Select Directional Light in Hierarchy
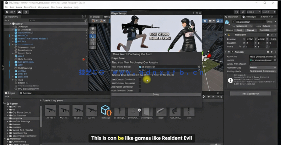This screenshot has width=281, height=145. point(25,47)
